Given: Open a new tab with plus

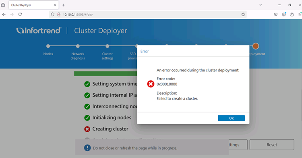Looking at the screenshot, I should (63, 5).
